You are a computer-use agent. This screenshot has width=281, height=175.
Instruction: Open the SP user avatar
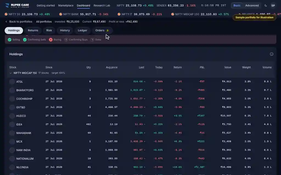tap(273, 5)
